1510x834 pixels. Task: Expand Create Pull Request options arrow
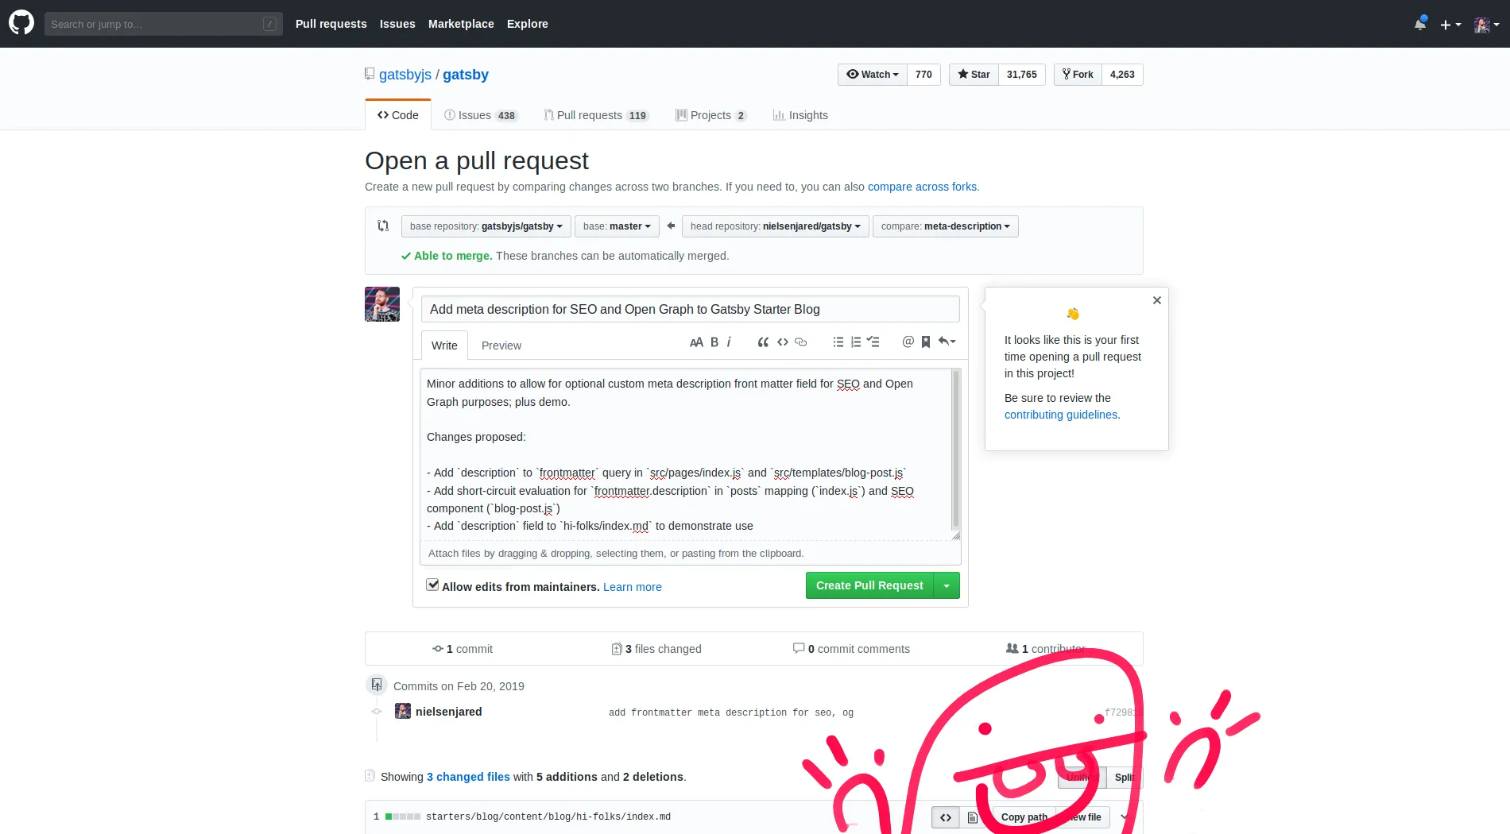[947, 585]
